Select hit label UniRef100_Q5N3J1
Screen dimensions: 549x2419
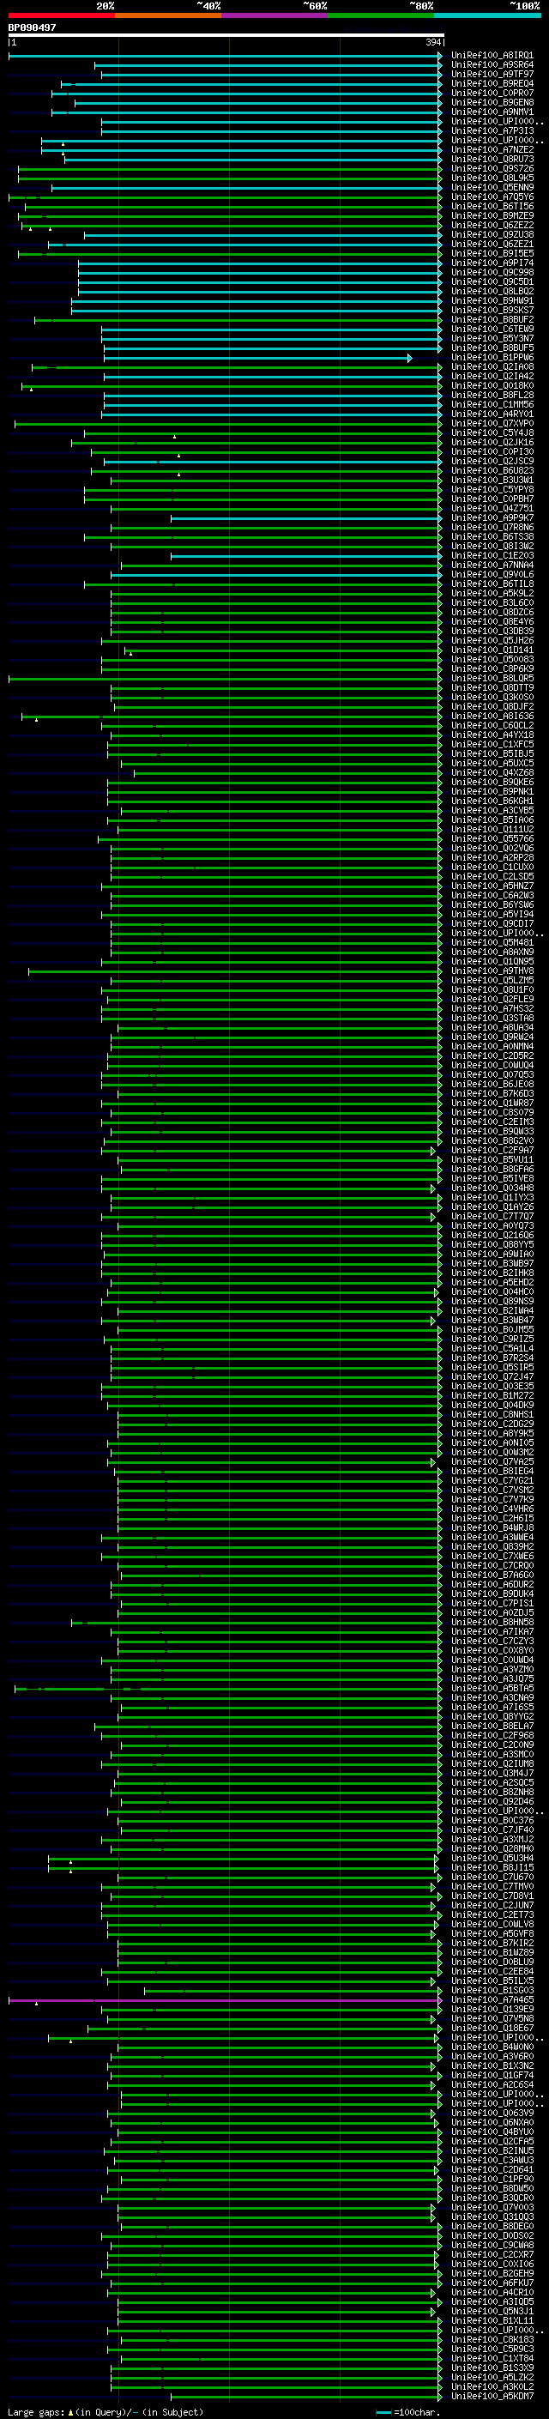pyautogui.click(x=492, y=2312)
